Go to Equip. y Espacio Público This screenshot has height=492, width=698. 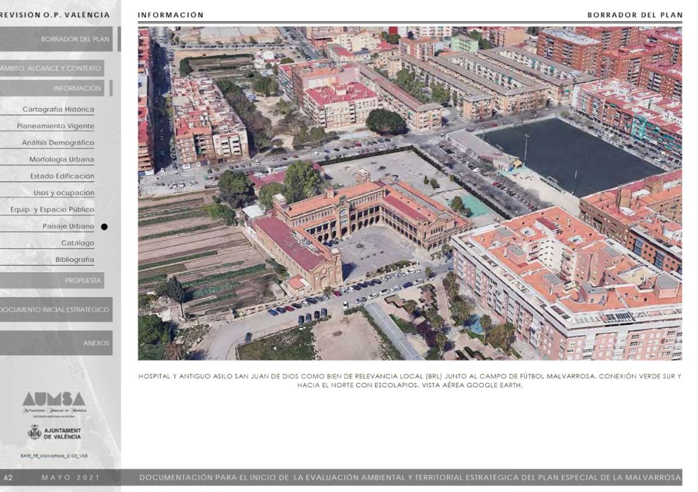[52, 209]
